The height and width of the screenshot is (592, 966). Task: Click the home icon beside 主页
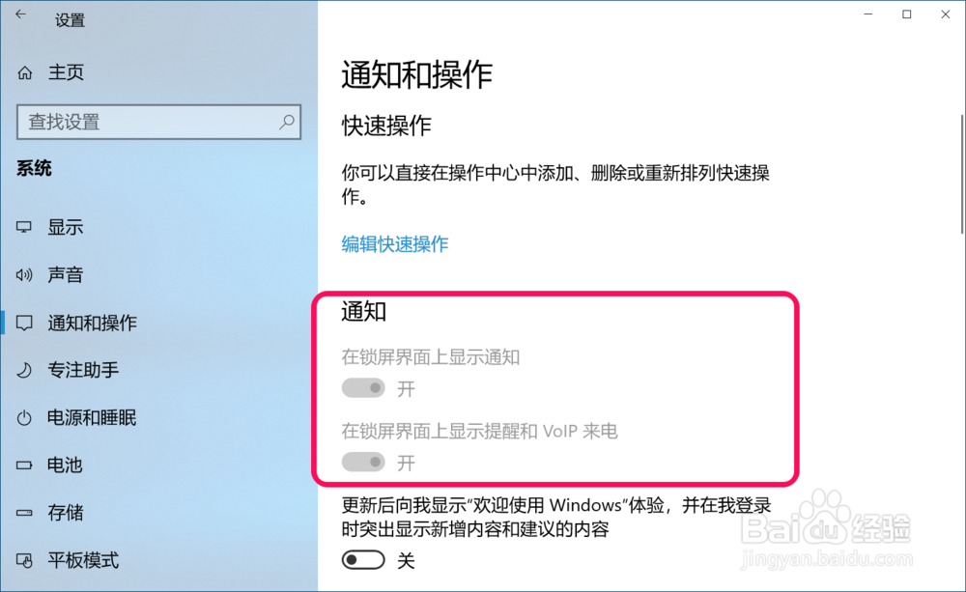(25, 72)
